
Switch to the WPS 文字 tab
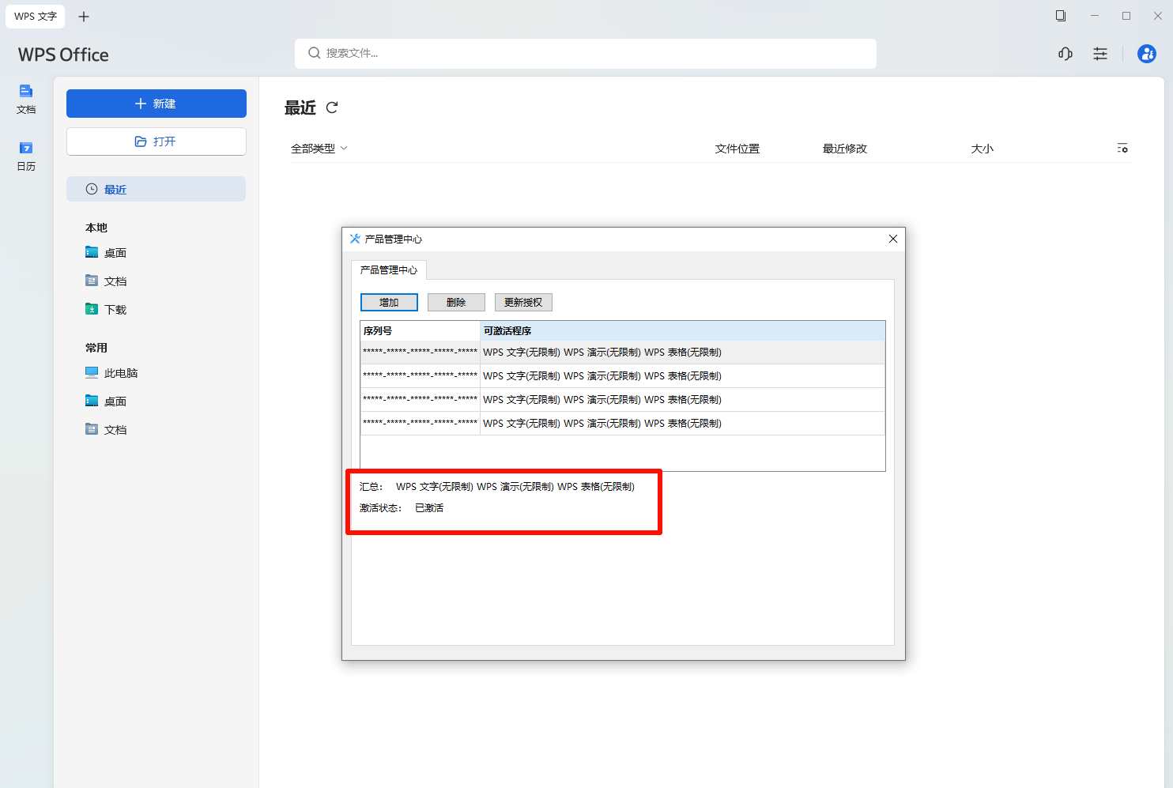point(35,16)
